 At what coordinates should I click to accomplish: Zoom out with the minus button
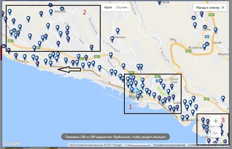coord(216,133)
